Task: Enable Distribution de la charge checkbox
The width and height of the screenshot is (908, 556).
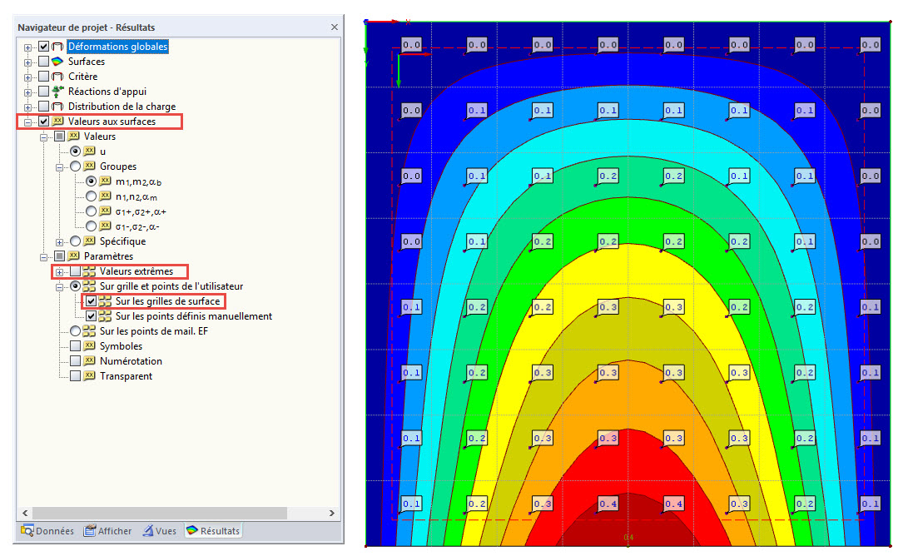Action: (x=43, y=107)
